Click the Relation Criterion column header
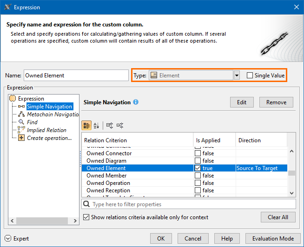The height and width of the screenshot is (247, 304). click(x=137, y=140)
